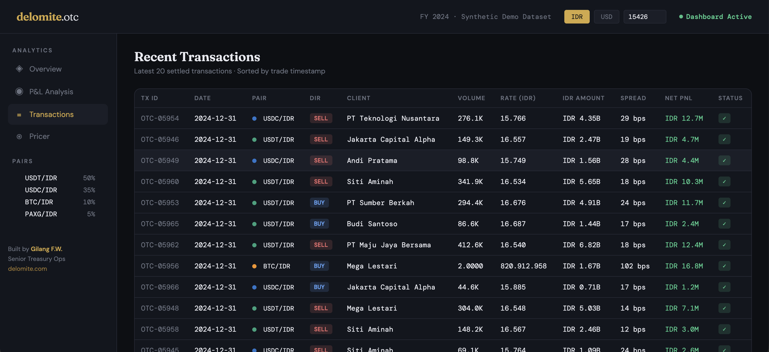The height and width of the screenshot is (352, 769).
Task: Click the orange BTC/IDR dot on OTC-05956
Action: click(254, 266)
